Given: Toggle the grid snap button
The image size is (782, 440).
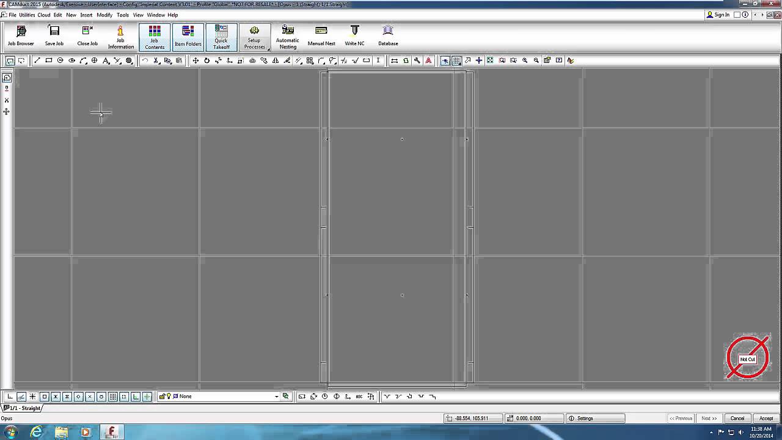Looking at the screenshot, I should click(x=113, y=397).
